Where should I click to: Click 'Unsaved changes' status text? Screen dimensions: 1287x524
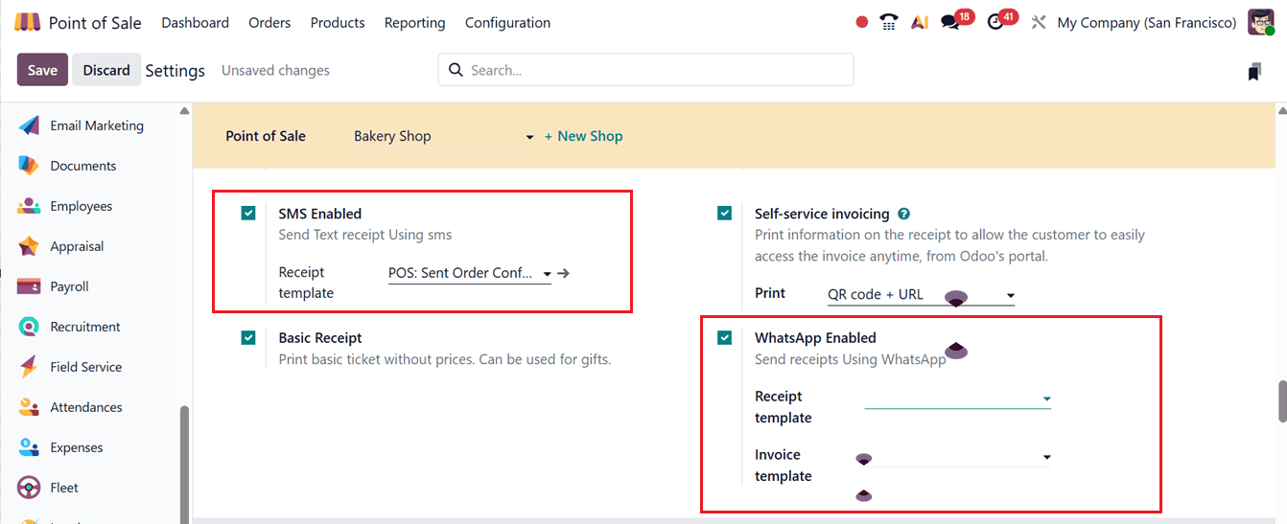275,71
